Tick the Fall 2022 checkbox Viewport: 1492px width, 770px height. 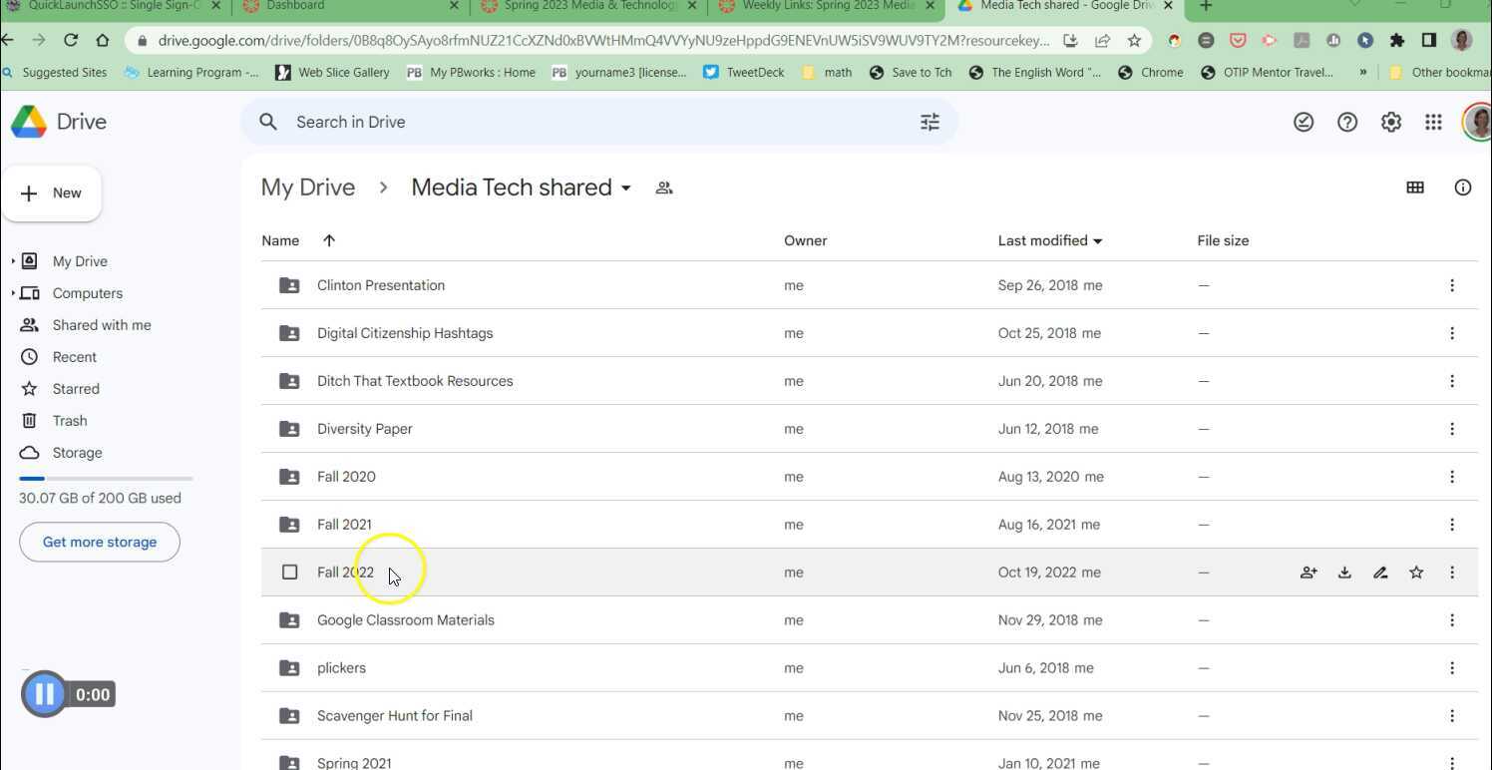[x=289, y=573]
